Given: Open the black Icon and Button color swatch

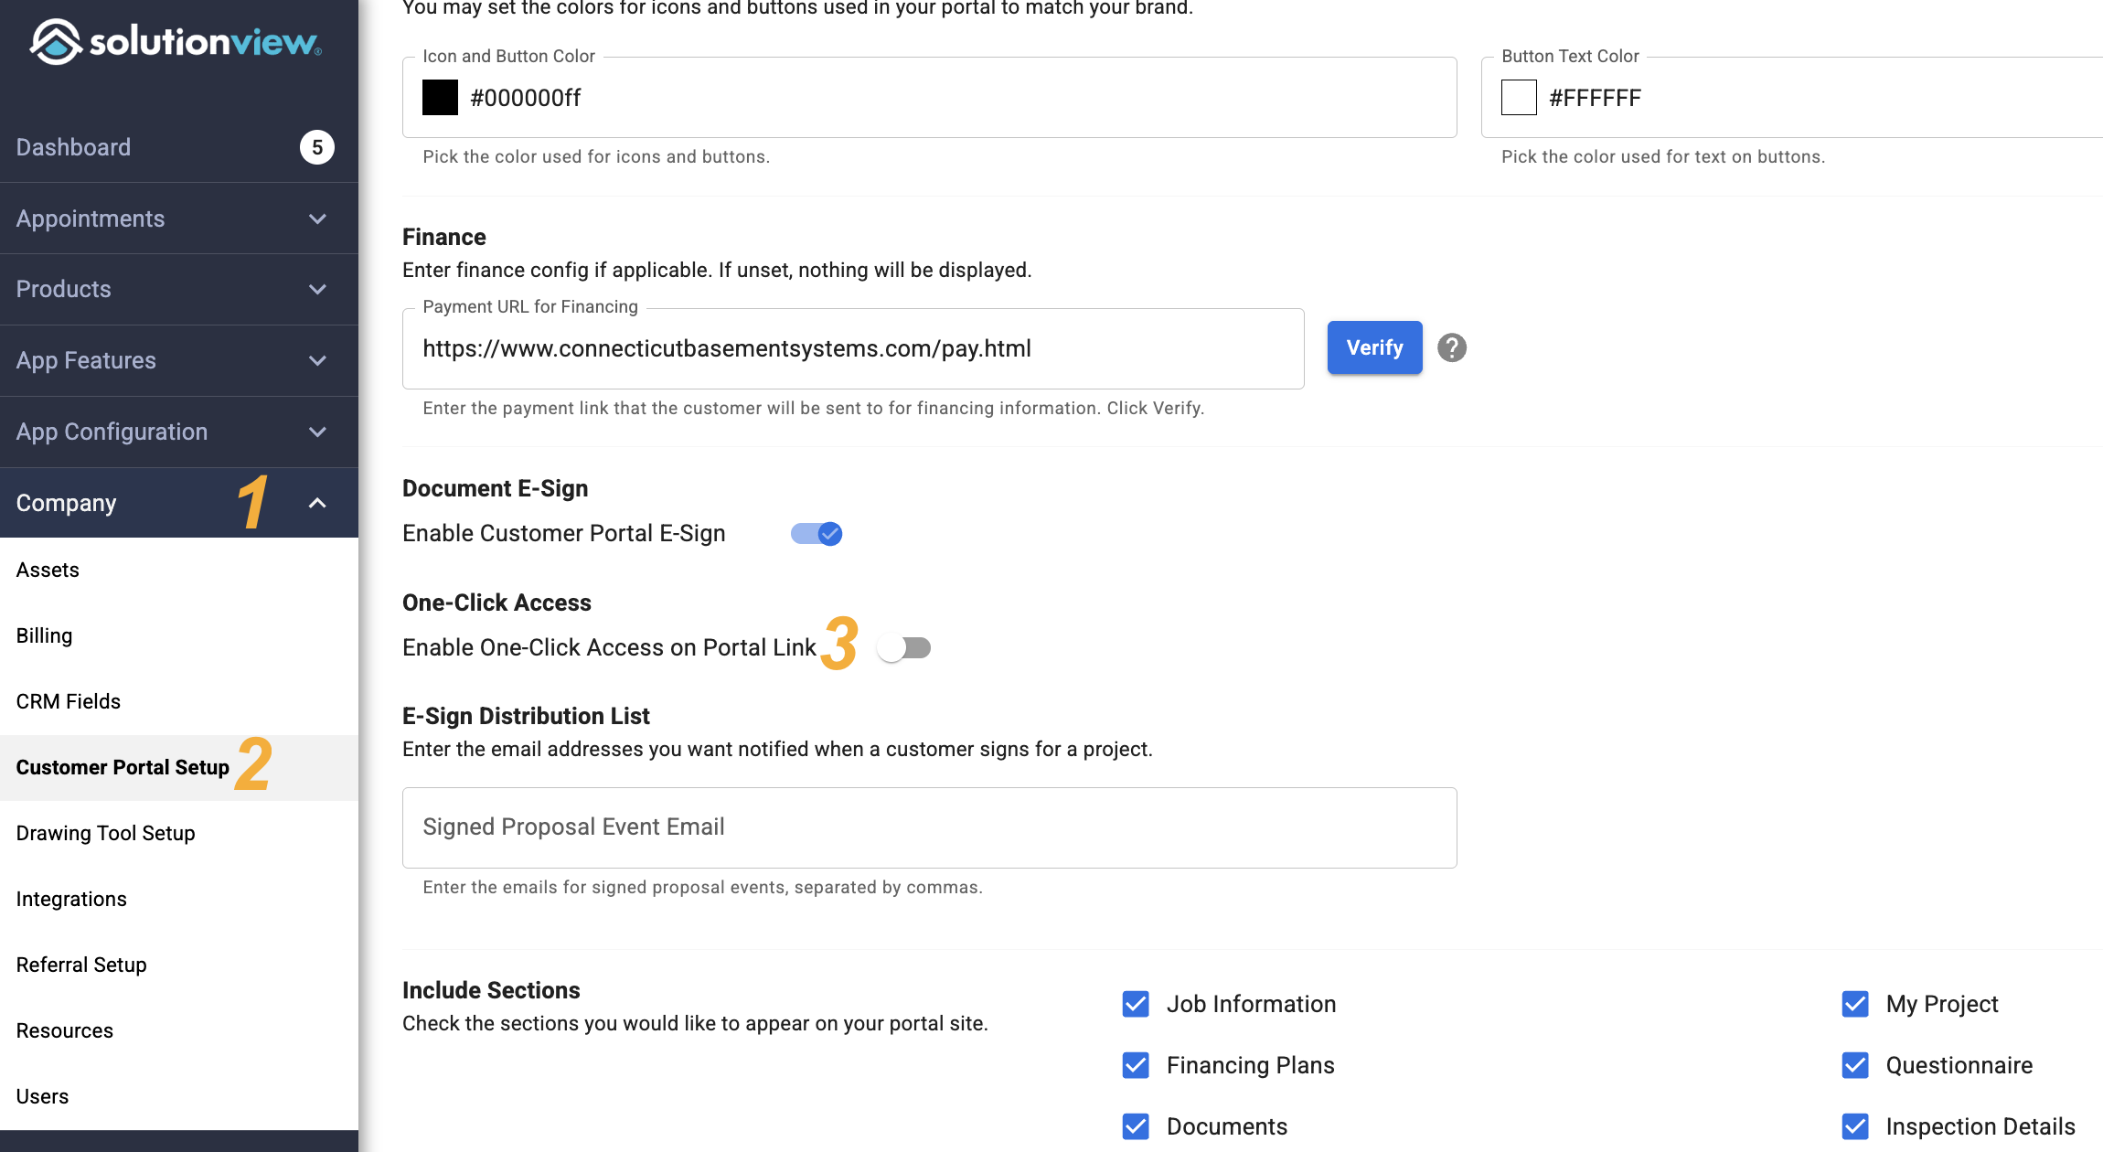Looking at the screenshot, I should pyautogui.click(x=440, y=98).
